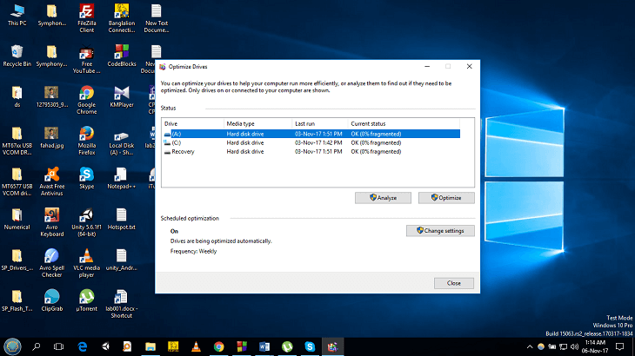Select the Mozilla Firefox desktop icon
The height and width of the screenshot is (356, 635).
click(86, 135)
